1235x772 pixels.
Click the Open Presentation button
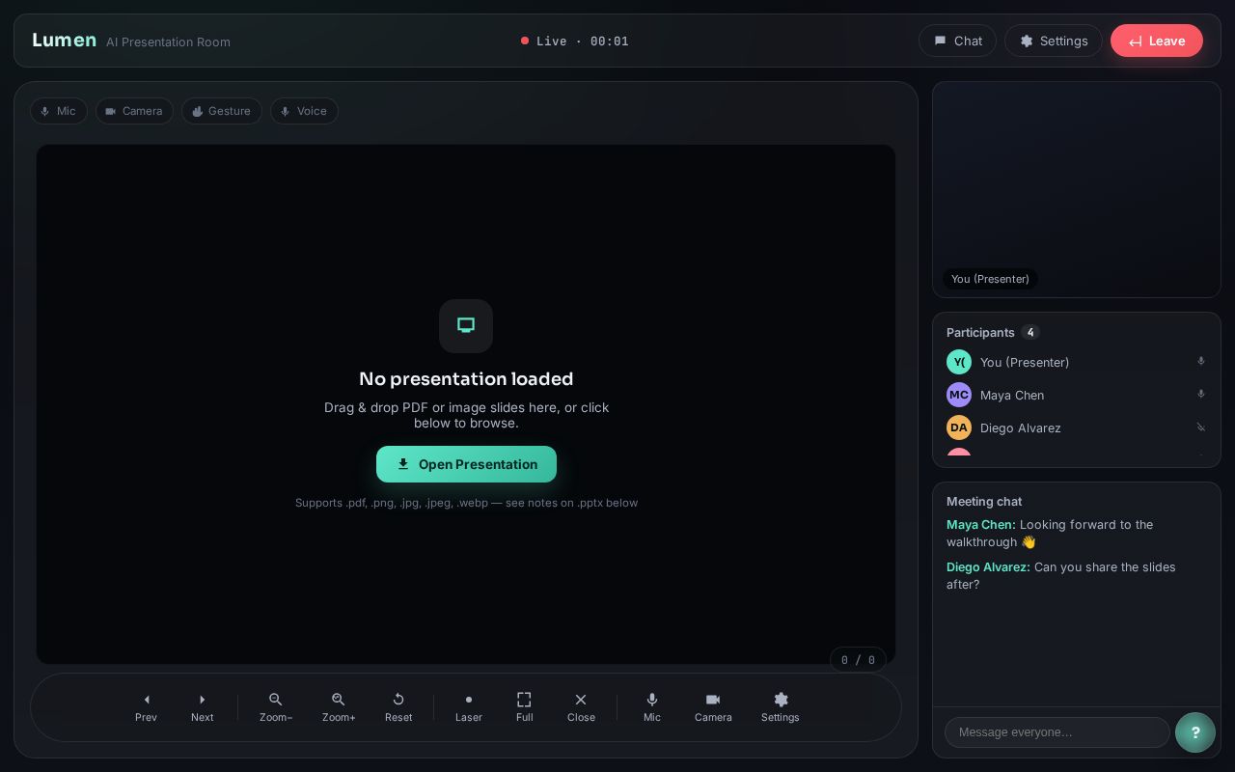pos(466,464)
